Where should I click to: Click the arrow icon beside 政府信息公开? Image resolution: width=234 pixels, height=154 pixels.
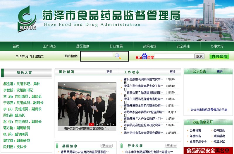(187, 122)
